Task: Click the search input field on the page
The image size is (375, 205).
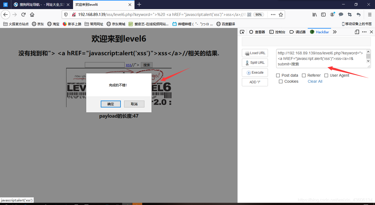Action: coord(105,65)
